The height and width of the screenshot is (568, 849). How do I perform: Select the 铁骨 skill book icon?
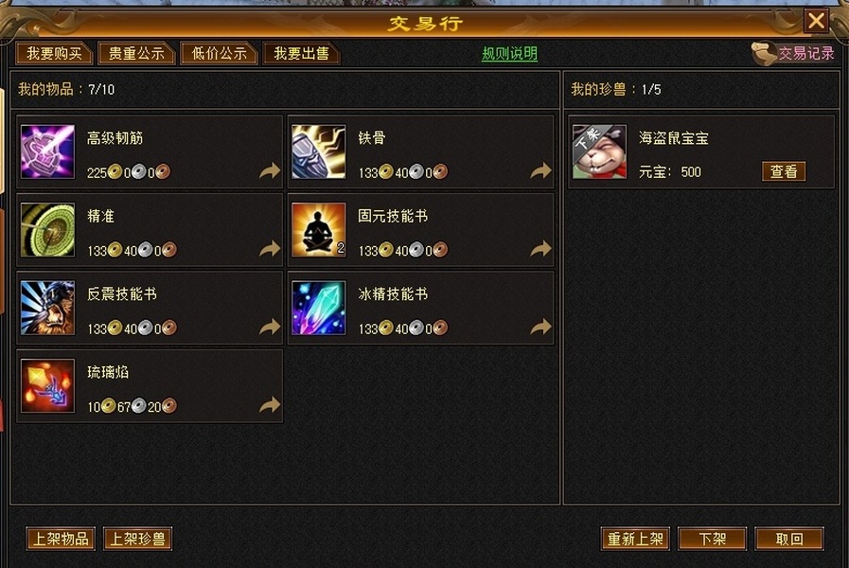point(318,151)
